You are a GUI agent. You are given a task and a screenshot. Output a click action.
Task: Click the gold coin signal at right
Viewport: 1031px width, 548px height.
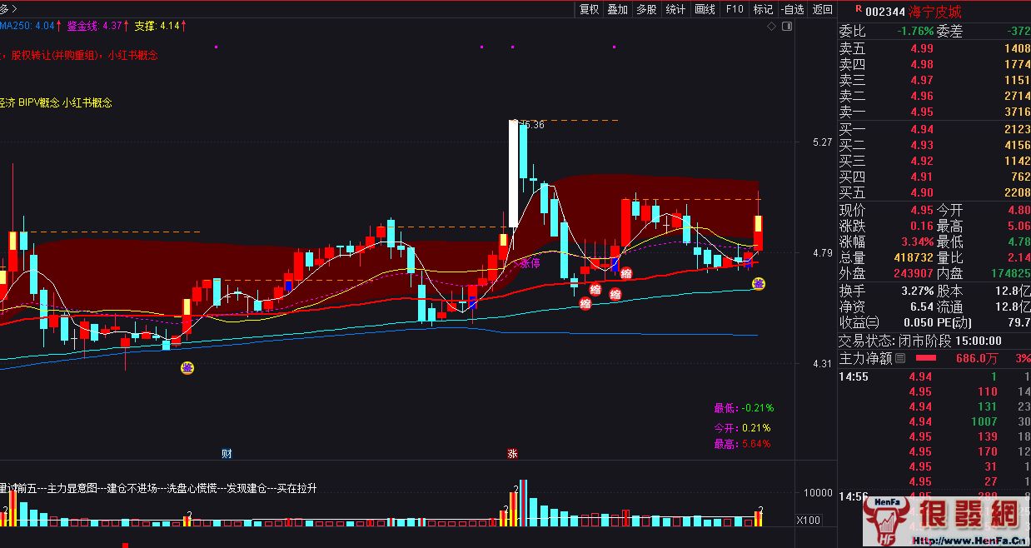tap(759, 284)
